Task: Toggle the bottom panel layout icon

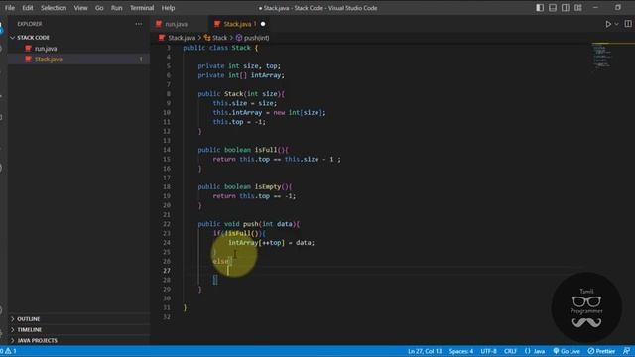Action: click(553, 8)
